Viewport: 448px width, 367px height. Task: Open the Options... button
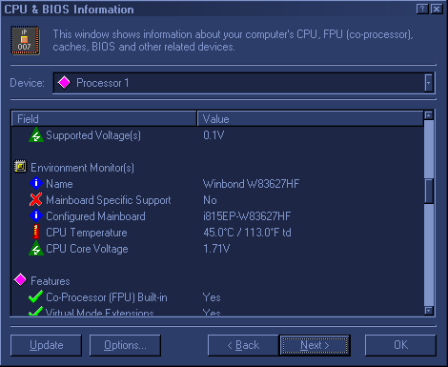coord(125,345)
